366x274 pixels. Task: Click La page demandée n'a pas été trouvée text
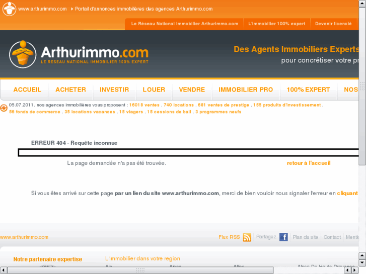116,163
